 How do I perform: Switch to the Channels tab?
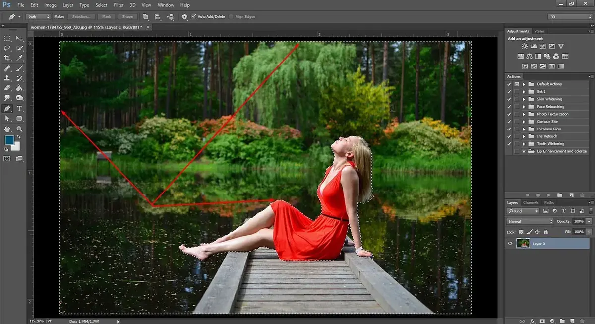coord(531,202)
